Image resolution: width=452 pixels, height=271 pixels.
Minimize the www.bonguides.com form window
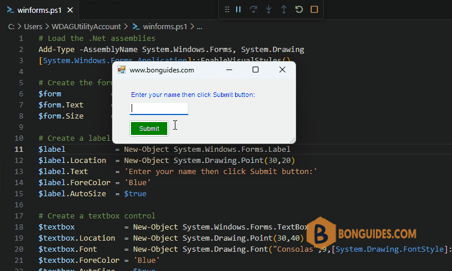click(229, 70)
